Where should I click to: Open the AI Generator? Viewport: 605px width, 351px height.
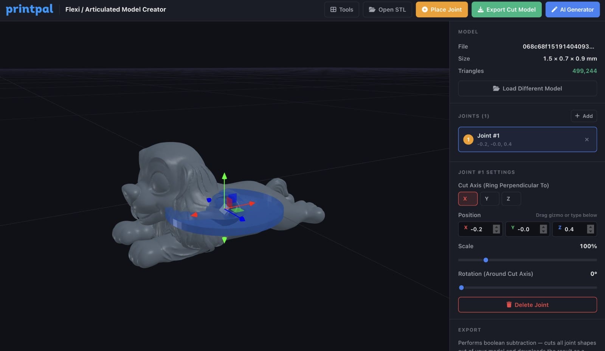pyautogui.click(x=572, y=9)
